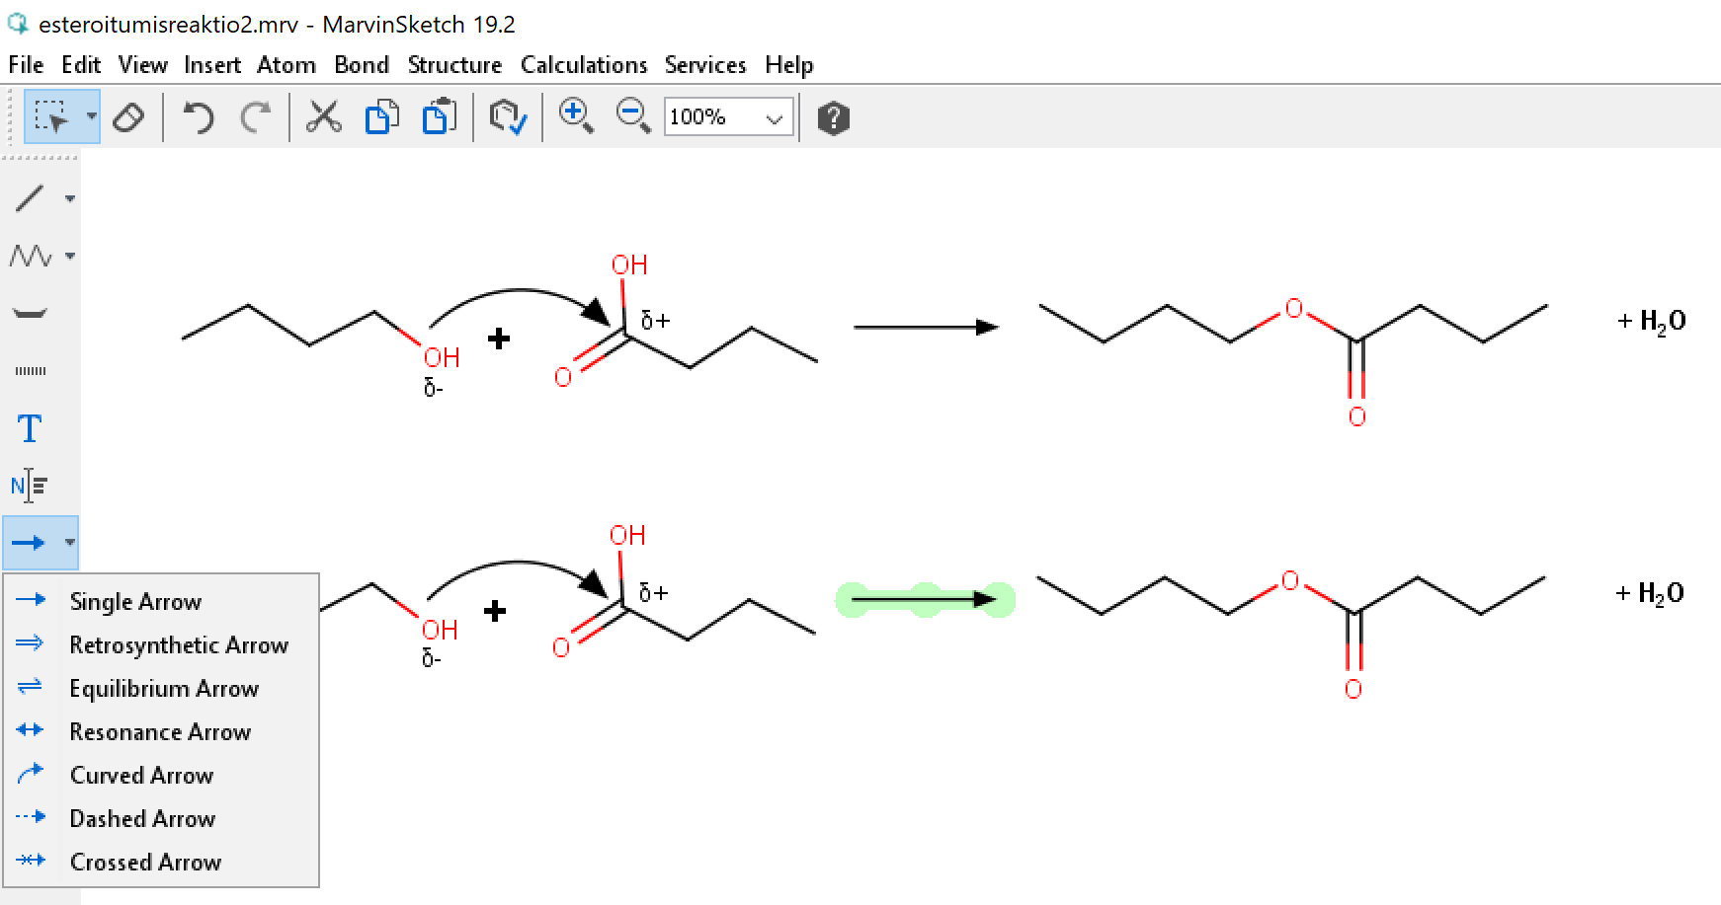Select the Text tool
This screenshot has width=1721, height=905.
point(30,428)
